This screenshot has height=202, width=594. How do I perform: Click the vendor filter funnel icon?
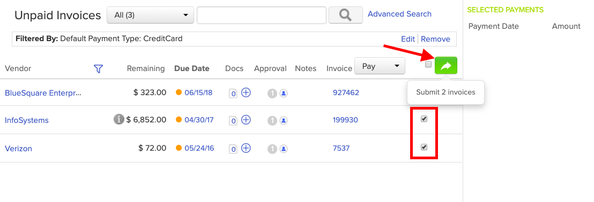pyautogui.click(x=99, y=69)
